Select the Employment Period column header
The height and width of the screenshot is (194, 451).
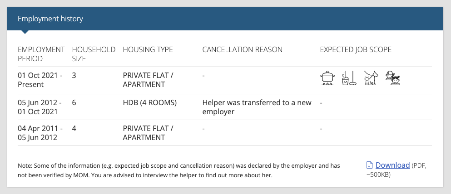[x=41, y=54]
